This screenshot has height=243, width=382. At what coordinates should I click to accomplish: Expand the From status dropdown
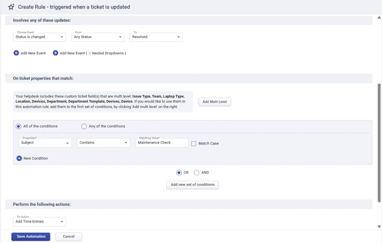click(x=98, y=37)
